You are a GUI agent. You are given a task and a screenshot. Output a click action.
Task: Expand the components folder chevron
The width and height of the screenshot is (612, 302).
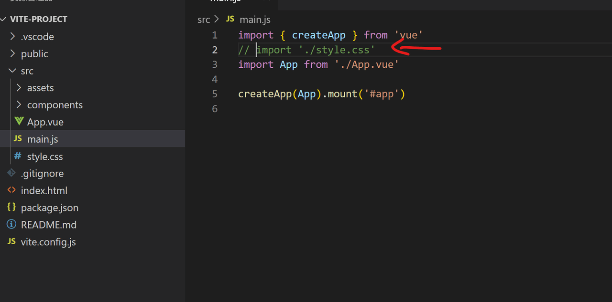tap(19, 105)
